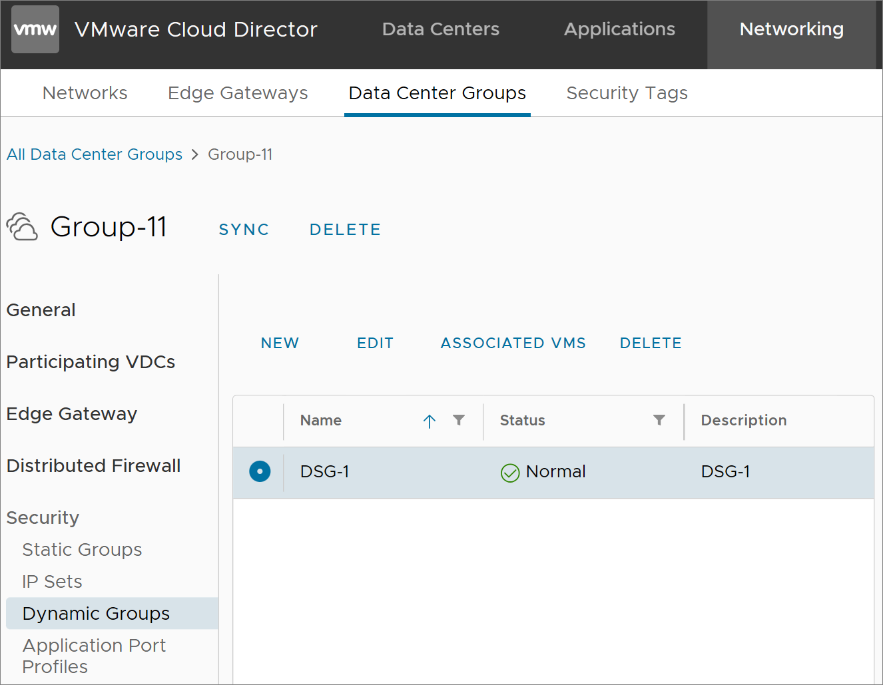The height and width of the screenshot is (685, 883).
Task: Switch to the Security Tags tab
Action: tap(627, 93)
